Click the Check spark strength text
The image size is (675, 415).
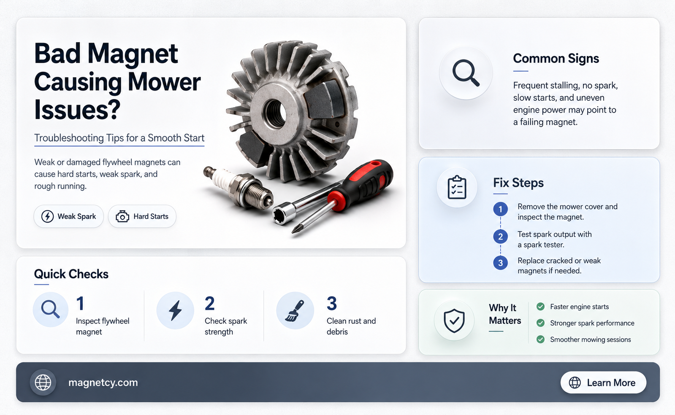click(x=226, y=326)
